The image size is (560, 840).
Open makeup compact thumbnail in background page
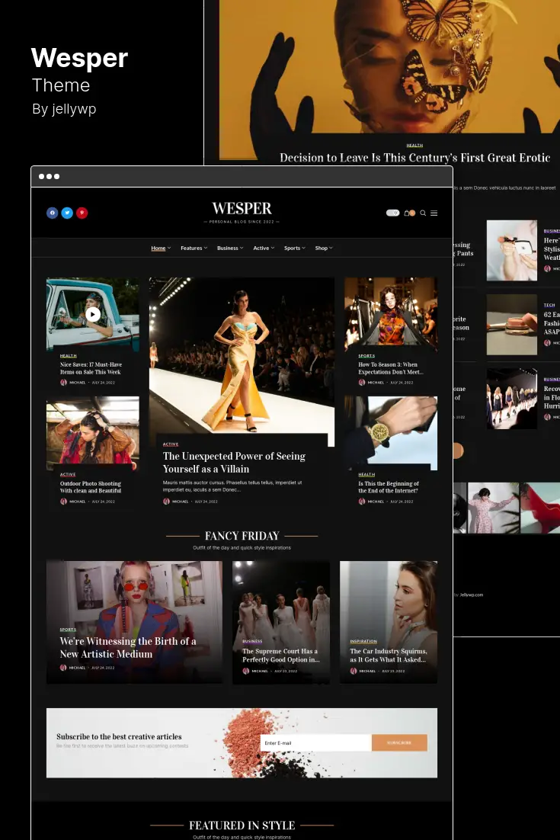(512, 325)
